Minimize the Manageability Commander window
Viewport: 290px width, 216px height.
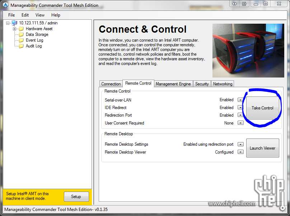click(x=256, y=4)
